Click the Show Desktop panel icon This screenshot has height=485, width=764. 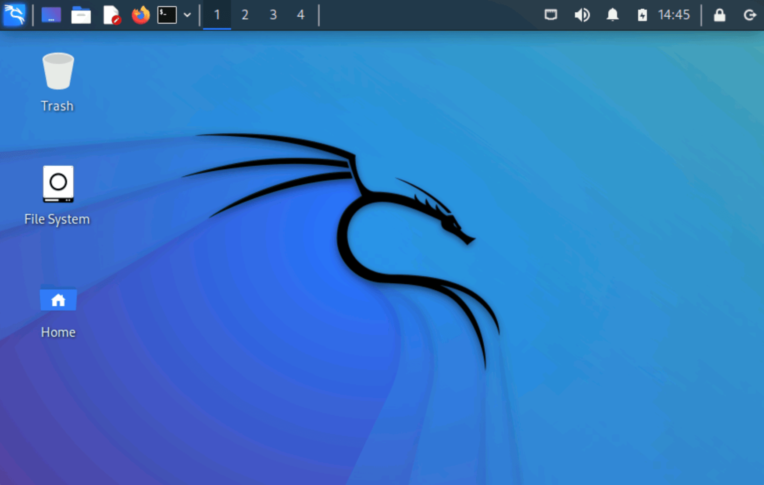click(51, 15)
